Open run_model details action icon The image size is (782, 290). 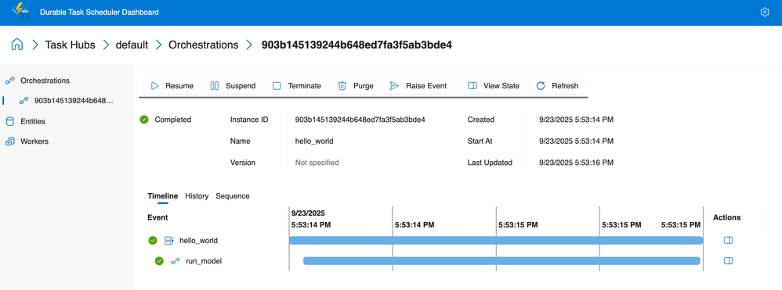[728, 260]
